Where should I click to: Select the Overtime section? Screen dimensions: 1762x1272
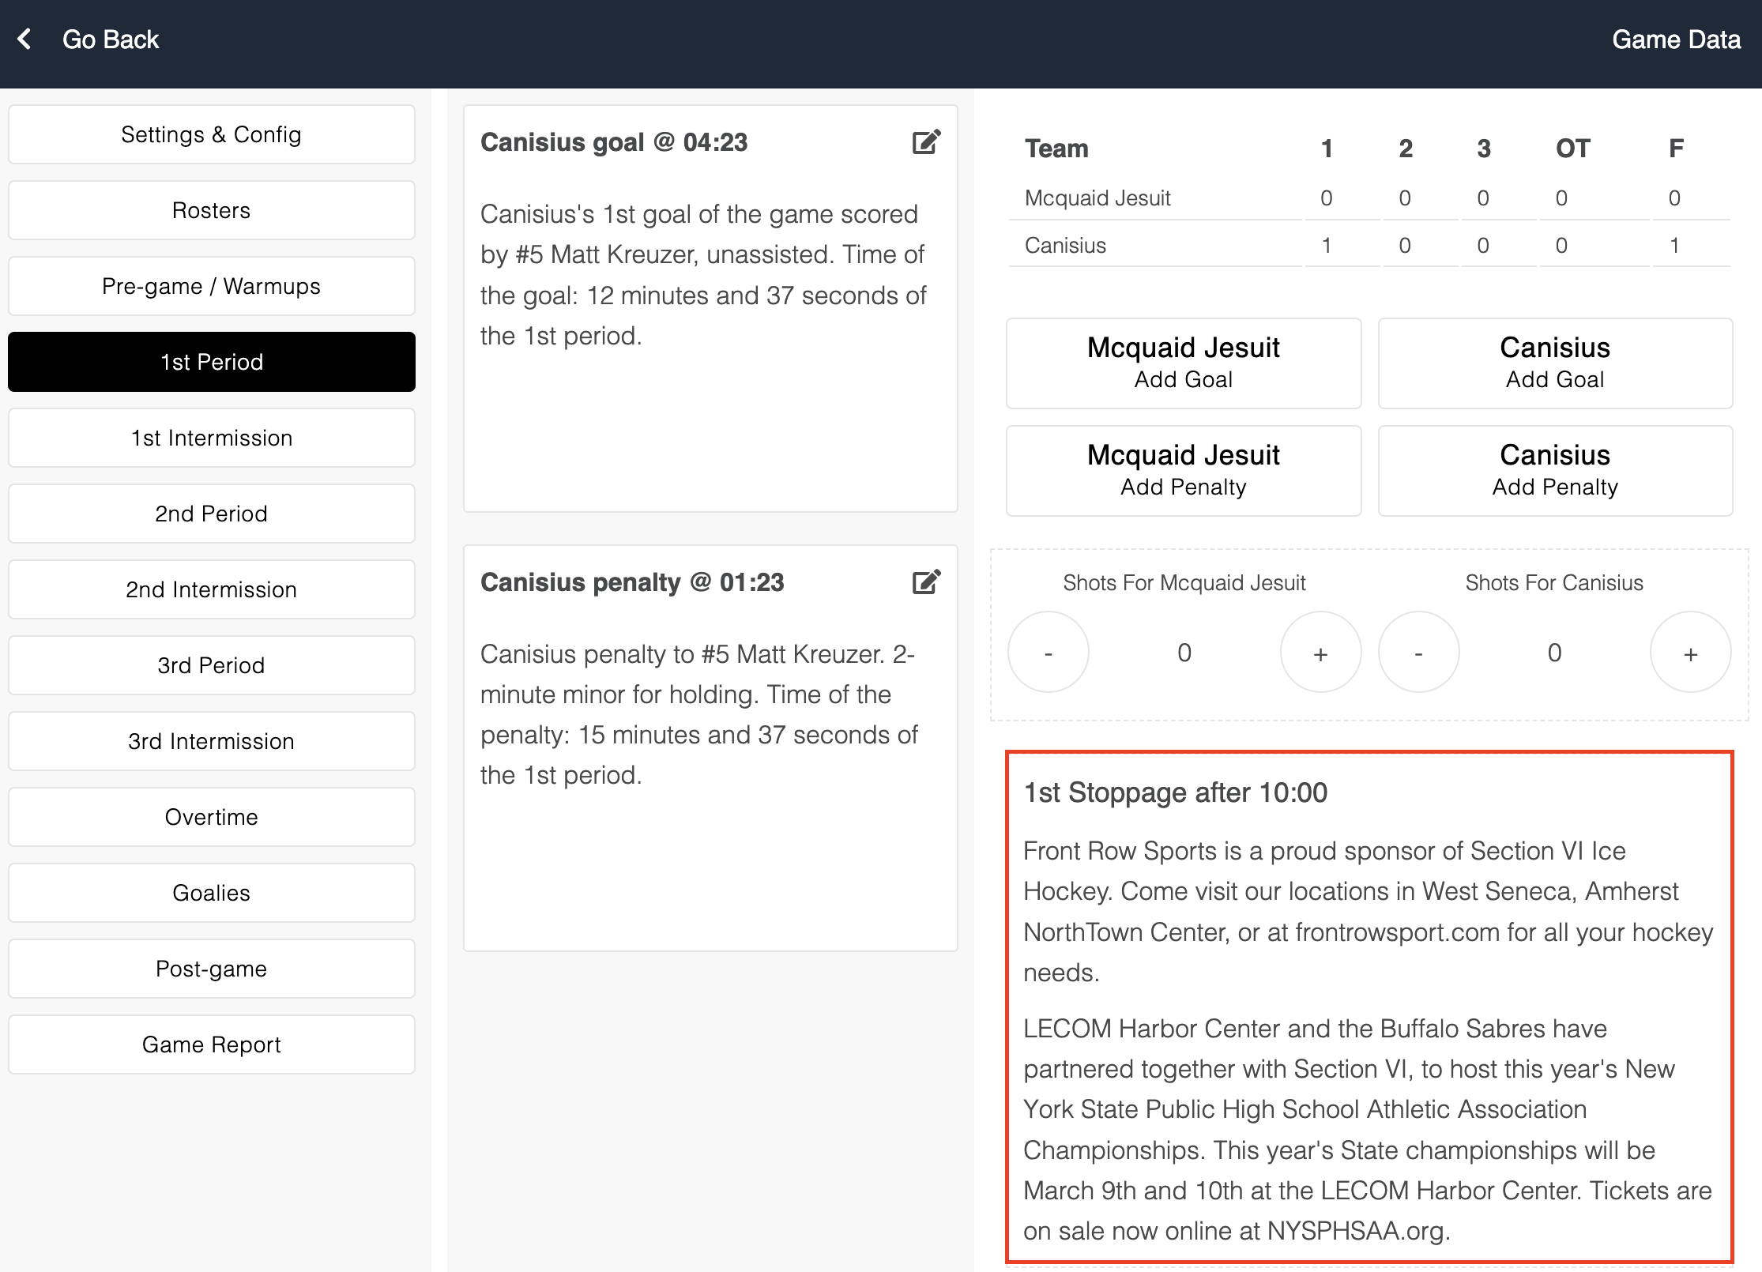(x=211, y=817)
